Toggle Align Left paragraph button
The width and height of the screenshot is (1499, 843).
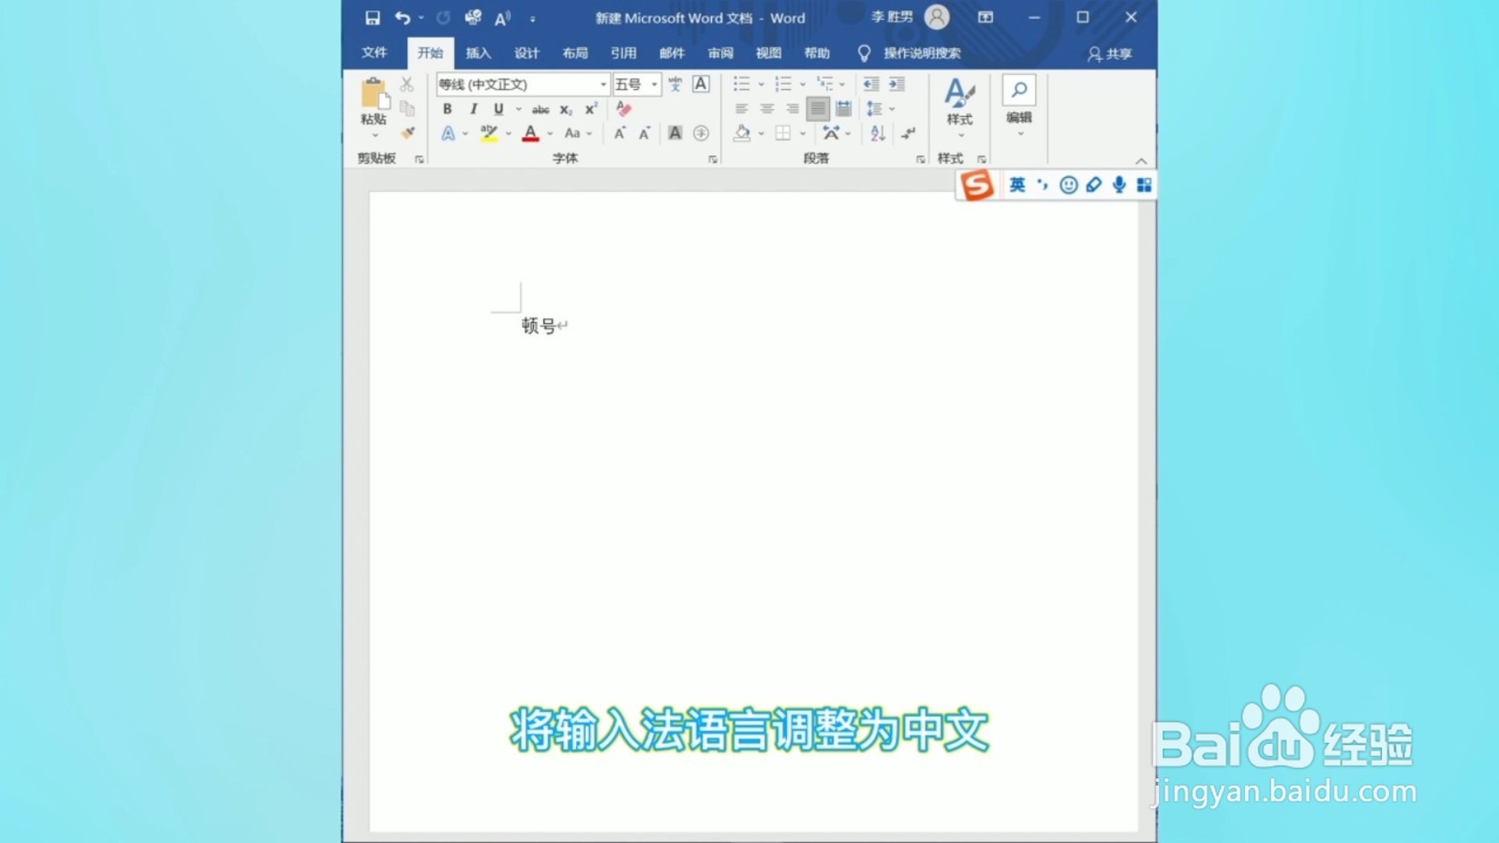click(x=741, y=109)
